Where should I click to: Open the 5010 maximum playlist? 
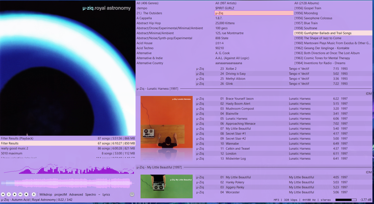pos(68,153)
